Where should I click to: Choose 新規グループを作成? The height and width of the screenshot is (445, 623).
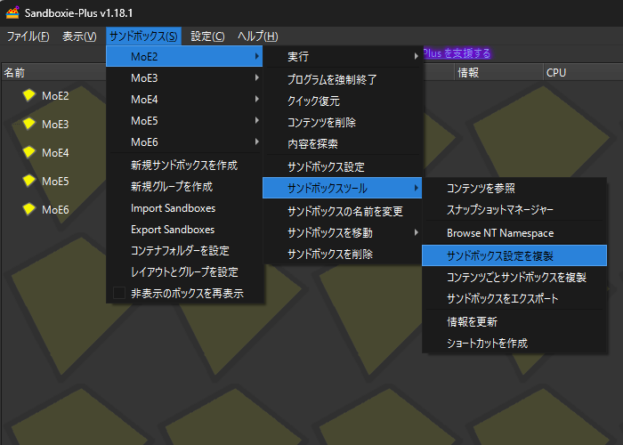(184, 187)
